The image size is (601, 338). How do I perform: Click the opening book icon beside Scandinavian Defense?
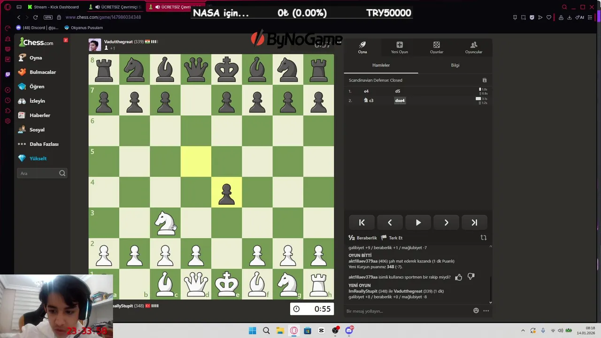point(485,80)
